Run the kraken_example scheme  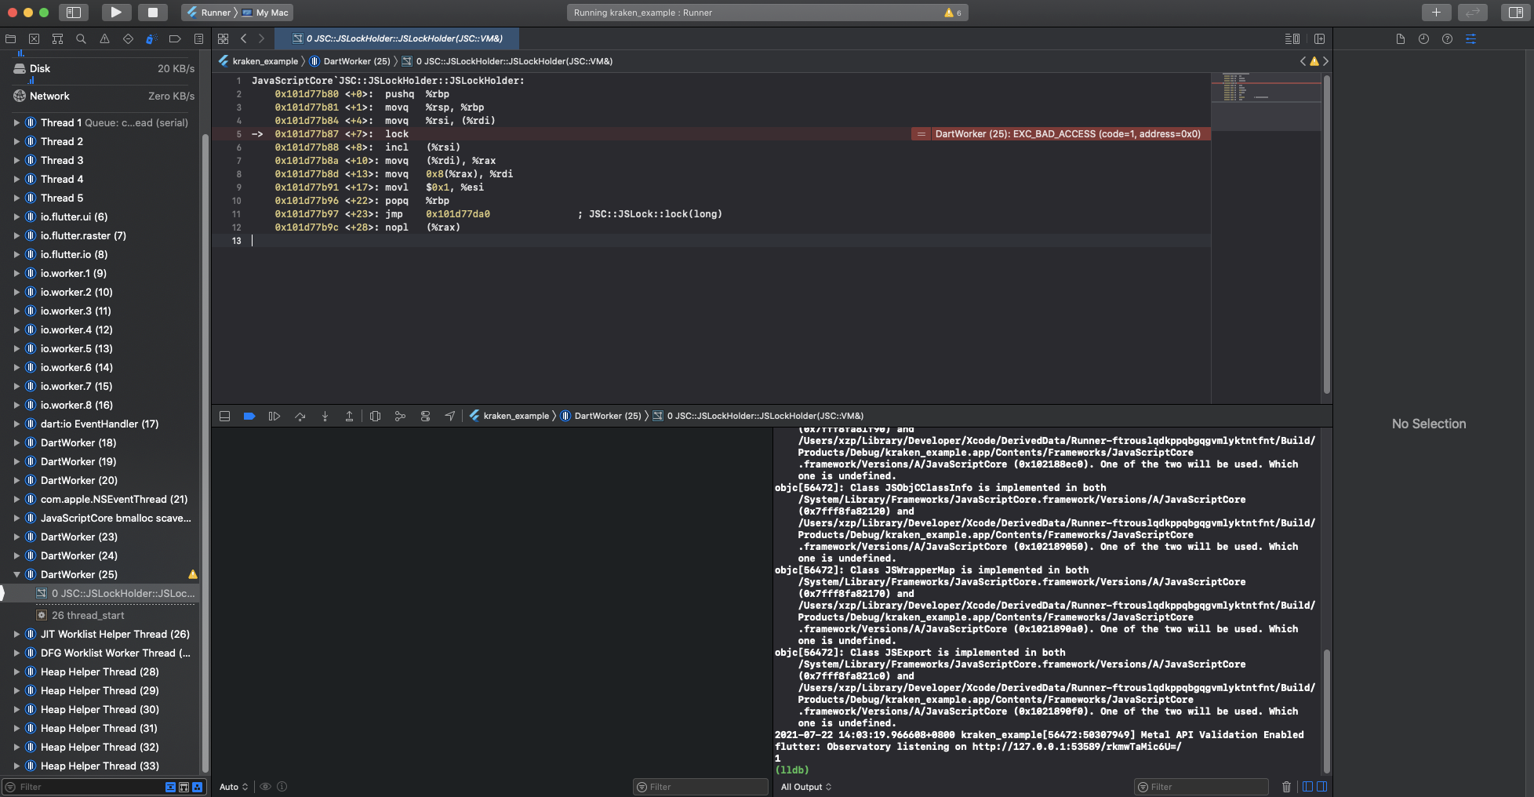[116, 13]
